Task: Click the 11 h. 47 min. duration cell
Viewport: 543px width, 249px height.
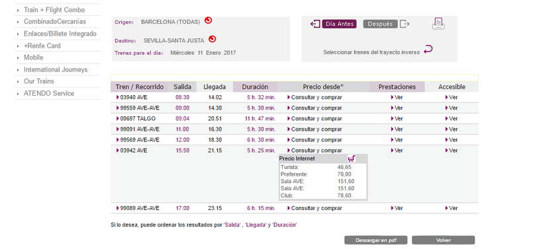Action: point(260,119)
